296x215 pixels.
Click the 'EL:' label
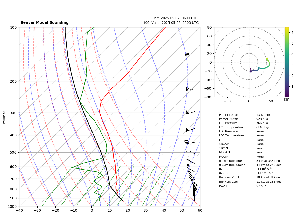click(221, 140)
